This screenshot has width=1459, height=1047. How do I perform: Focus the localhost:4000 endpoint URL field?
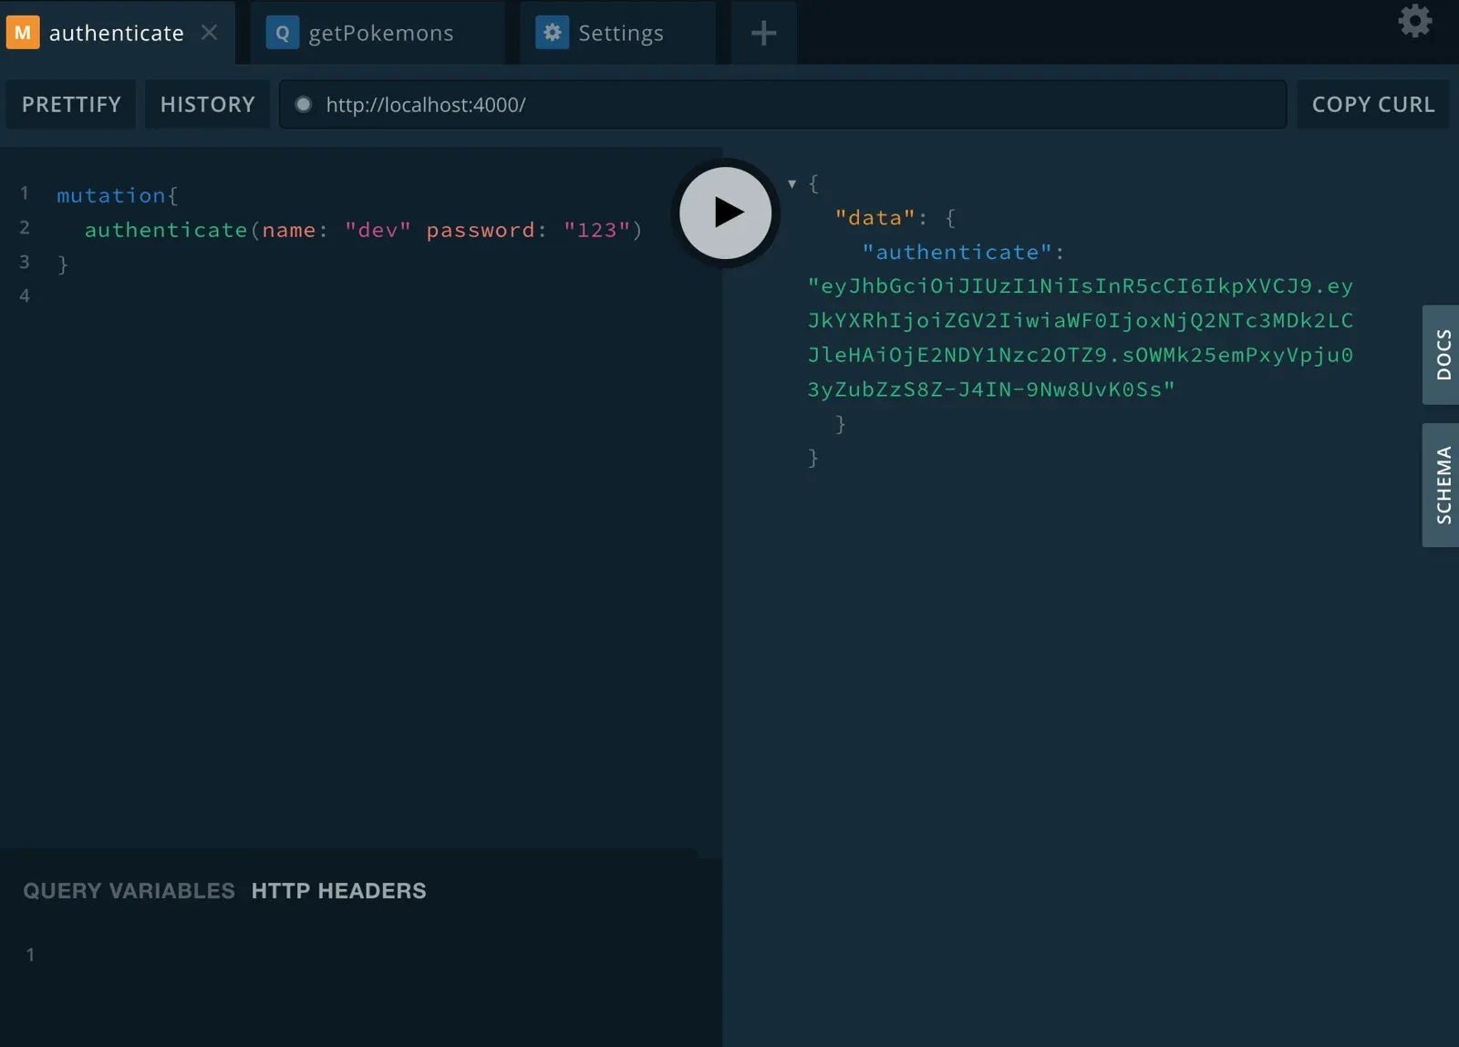[x=782, y=104]
